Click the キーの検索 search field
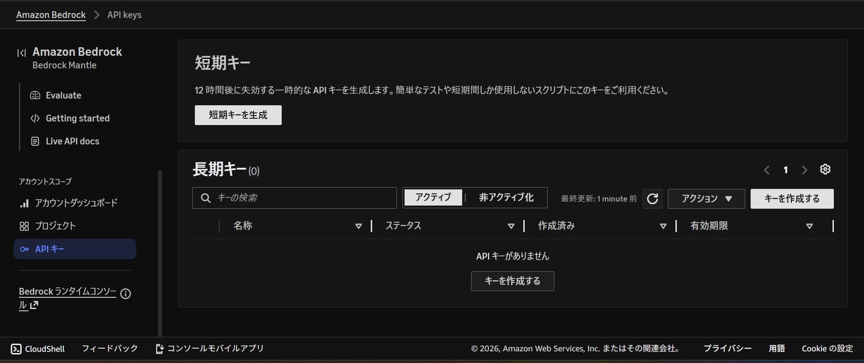Image resolution: width=864 pixels, height=363 pixels. [x=294, y=198]
